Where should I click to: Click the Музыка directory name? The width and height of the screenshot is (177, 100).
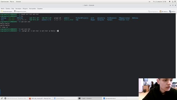point(110,20)
